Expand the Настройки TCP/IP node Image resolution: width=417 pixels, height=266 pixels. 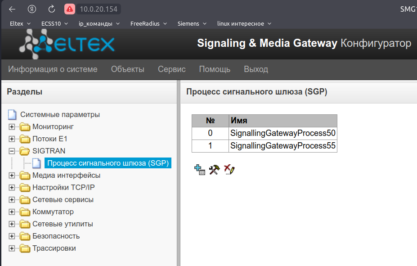pos(12,188)
